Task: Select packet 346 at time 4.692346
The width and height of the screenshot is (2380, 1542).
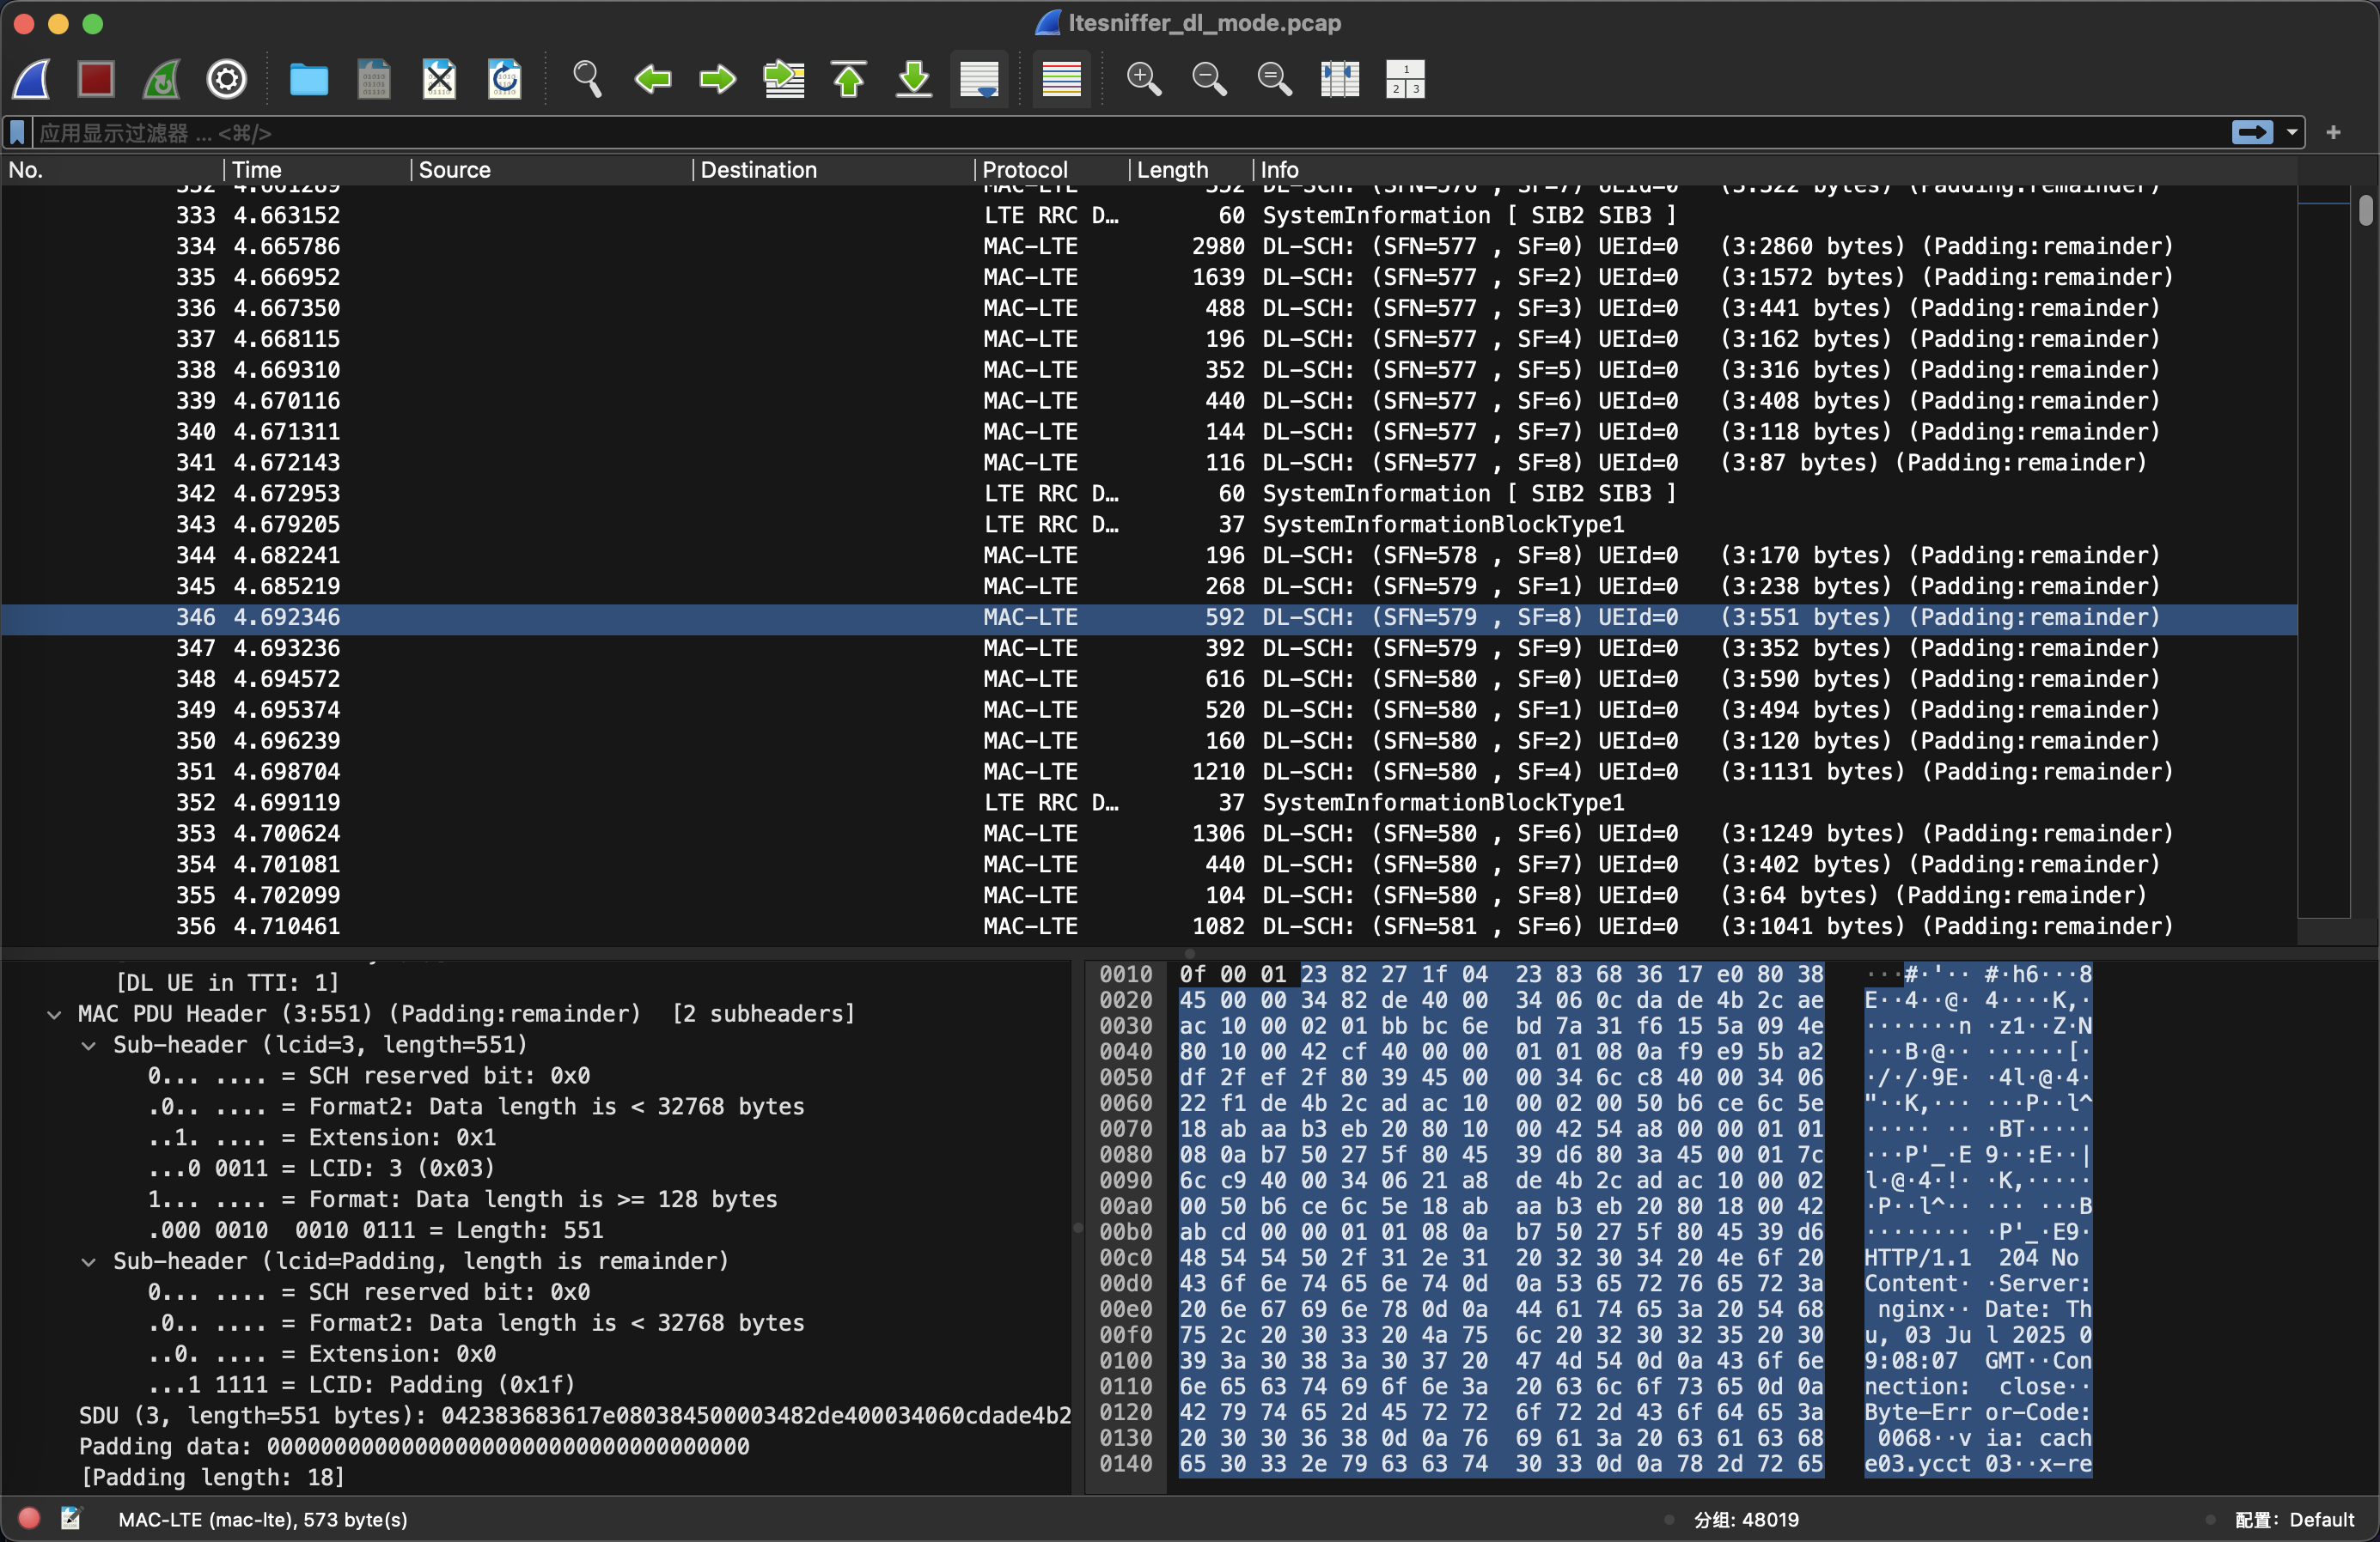Action: point(1148,616)
